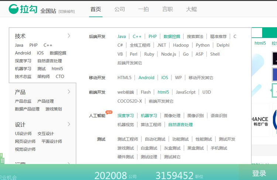Select Delphi job link
Image resolution: width=277 pixels, height=180 pixels.
tap(223, 45)
